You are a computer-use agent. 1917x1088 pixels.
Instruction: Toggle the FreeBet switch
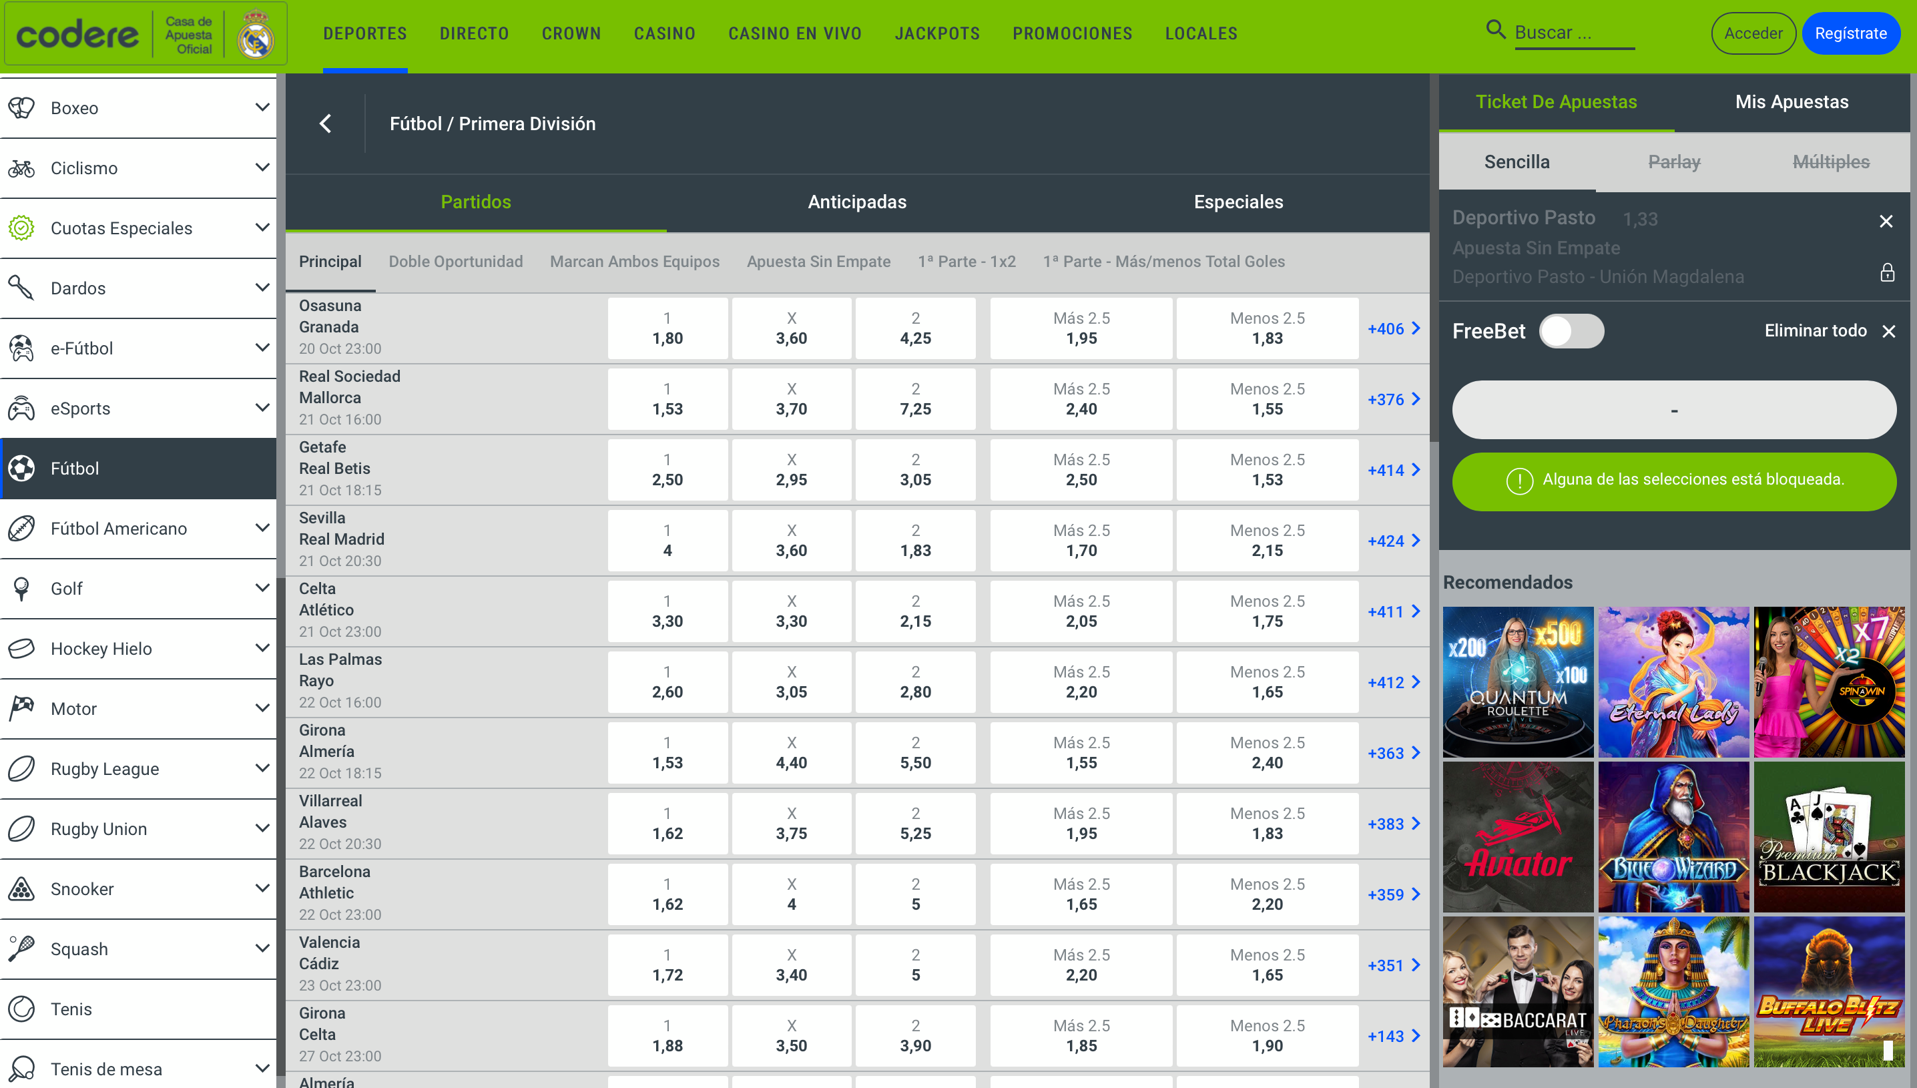click(x=1571, y=331)
